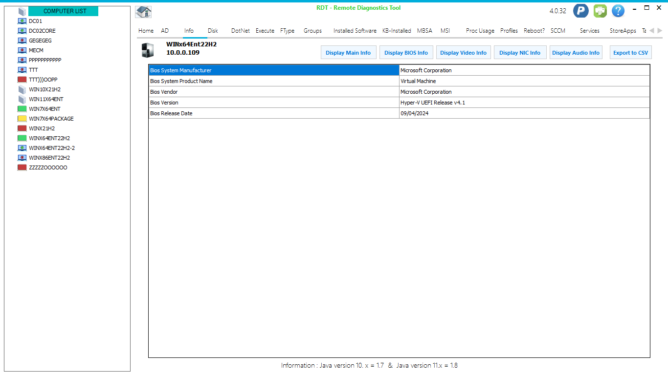The width and height of the screenshot is (668, 375).
Task: Open the Home tab
Action: click(x=146, y=31)
